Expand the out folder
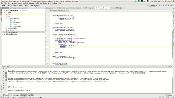This screenshot has height=98, width=175. pos(5,14)
